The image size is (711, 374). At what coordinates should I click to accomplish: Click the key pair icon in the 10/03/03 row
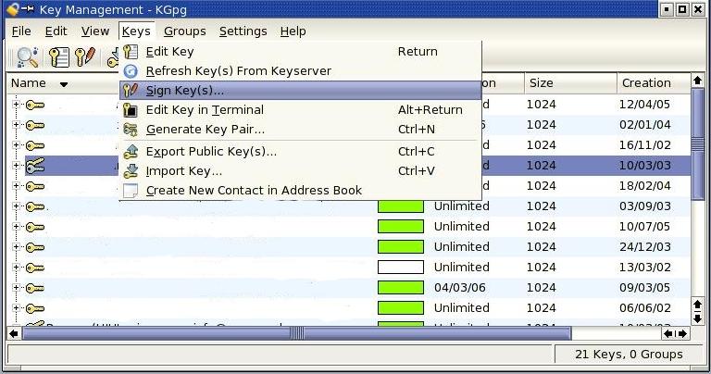point(35,166)
